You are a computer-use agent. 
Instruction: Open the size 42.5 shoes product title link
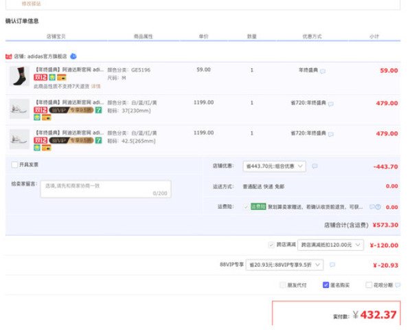[x=69, y=133]
